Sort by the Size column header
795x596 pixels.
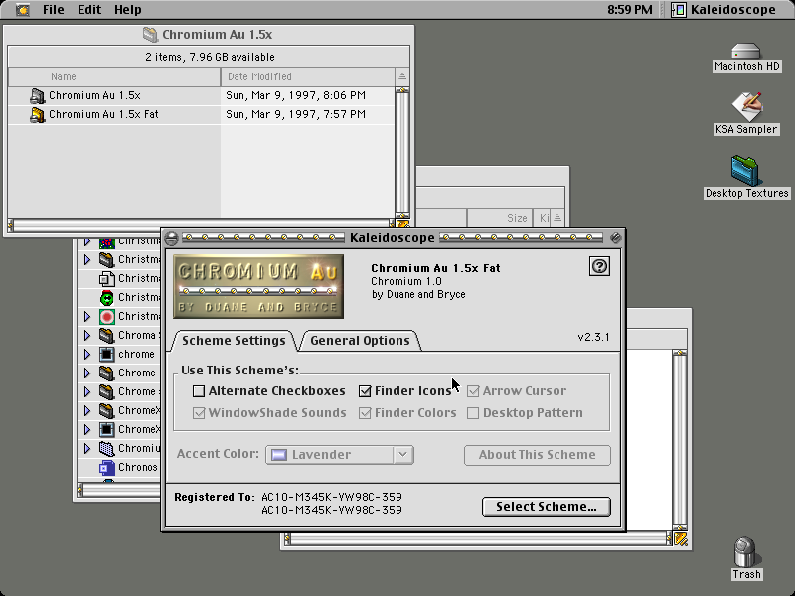(500, 218)
